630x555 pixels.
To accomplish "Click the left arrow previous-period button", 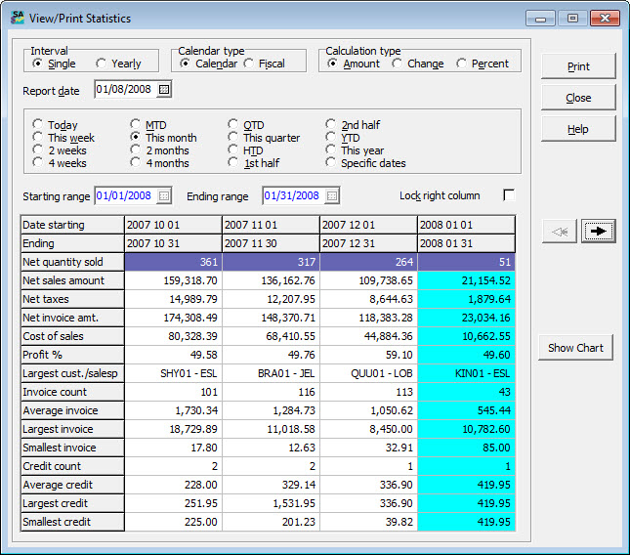I will tap(559, 231).
